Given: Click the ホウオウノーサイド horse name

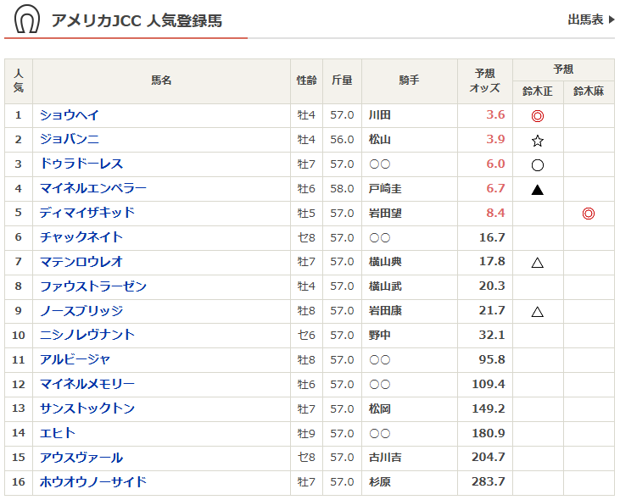Looking at the screenshot, I should point(93,482).
